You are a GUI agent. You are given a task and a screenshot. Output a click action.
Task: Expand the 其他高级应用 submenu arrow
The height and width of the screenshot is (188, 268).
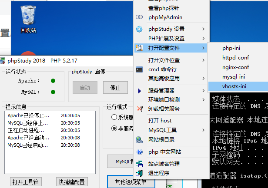[x=204, y=79]
